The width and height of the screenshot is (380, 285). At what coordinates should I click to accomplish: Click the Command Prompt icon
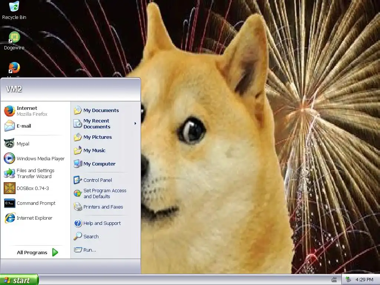point(9,203)
